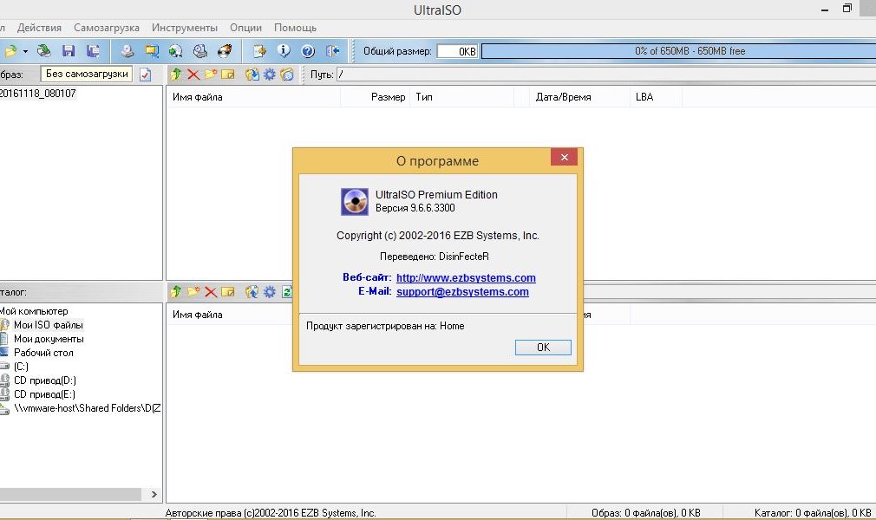This screenshot has width=876, height=520.
Task: Click the catalog tree horizontal scrollbar track
Action: pos(70,494)
